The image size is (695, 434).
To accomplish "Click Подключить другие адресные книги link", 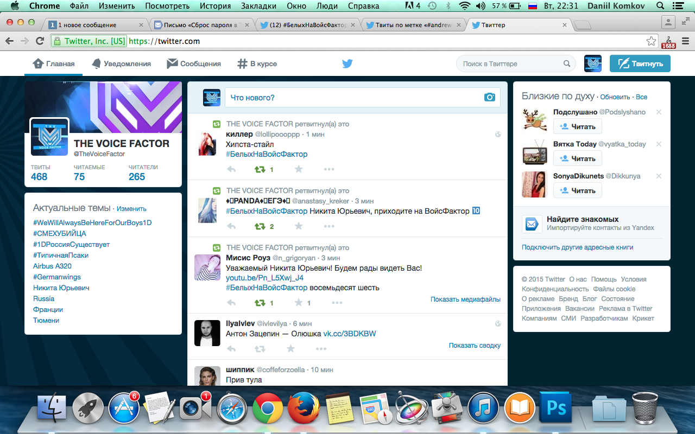I will (x=577, y=247).
